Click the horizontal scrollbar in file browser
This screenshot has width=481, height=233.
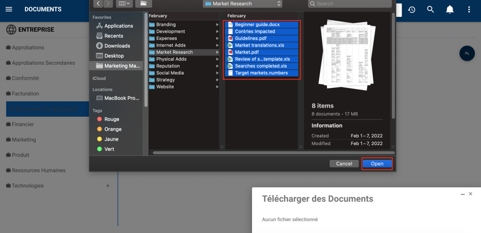(274, 153)
